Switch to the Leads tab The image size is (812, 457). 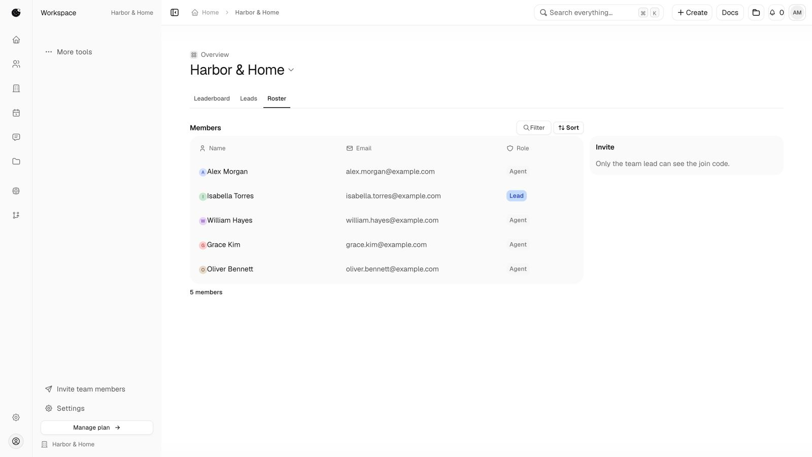tap(249, 99)
